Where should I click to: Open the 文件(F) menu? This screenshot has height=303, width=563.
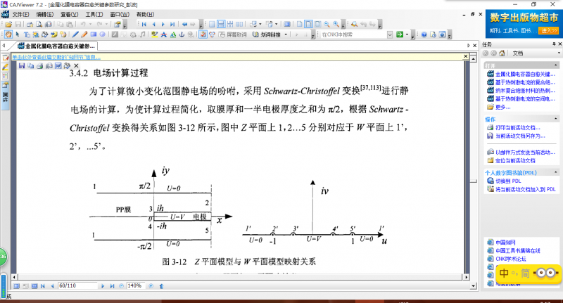21,14
